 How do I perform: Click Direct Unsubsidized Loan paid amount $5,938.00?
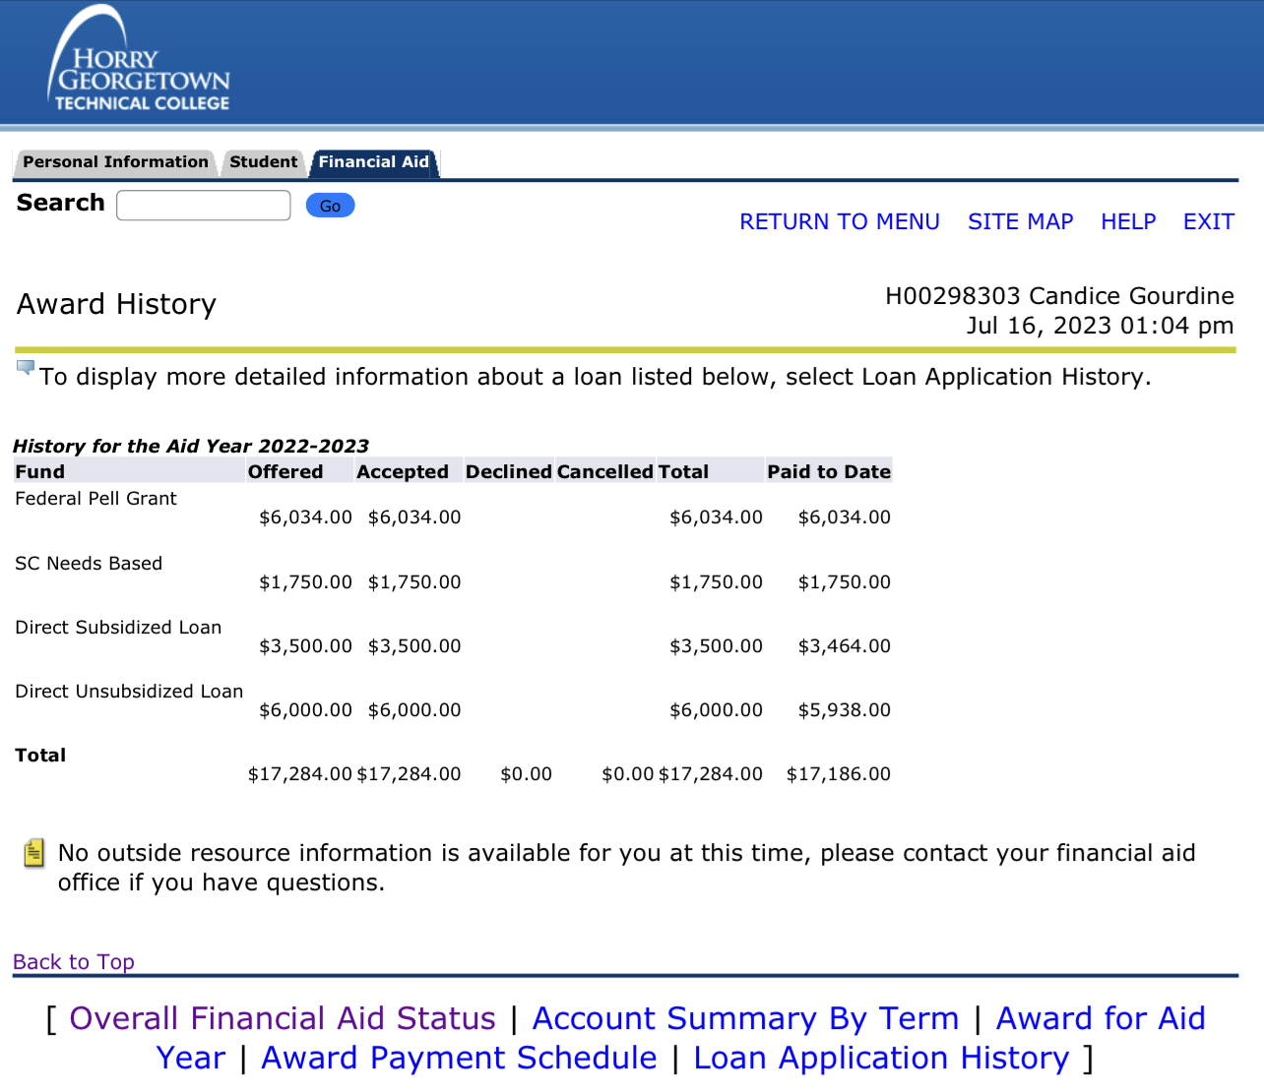(844, 710)
